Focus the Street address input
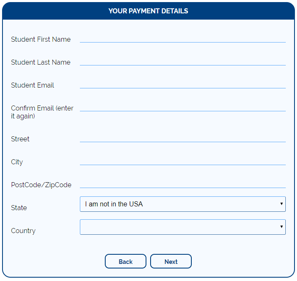 point(183,137)
